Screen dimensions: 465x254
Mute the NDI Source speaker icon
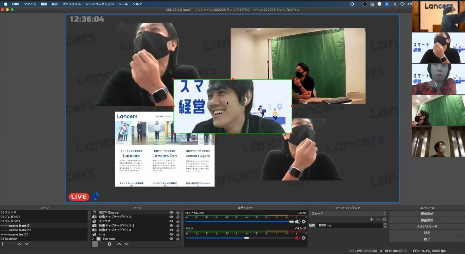pyautogui.click(x=297, y=222)
